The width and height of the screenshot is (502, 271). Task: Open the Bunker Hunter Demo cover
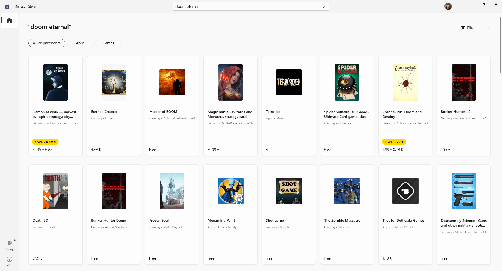click(114, 191)
